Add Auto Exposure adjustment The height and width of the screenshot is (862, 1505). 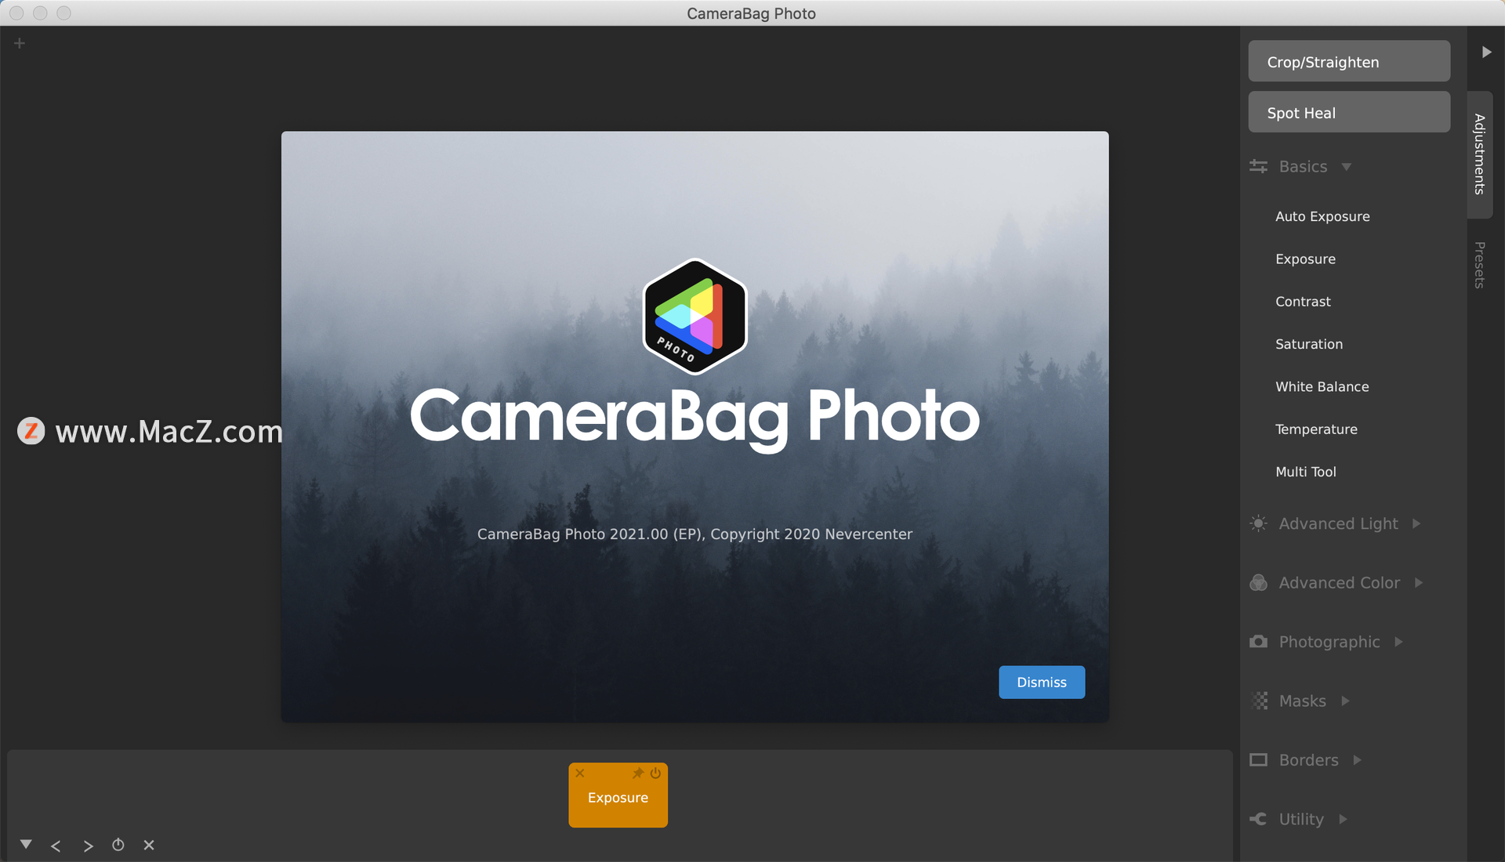[x=1322, y=216]
